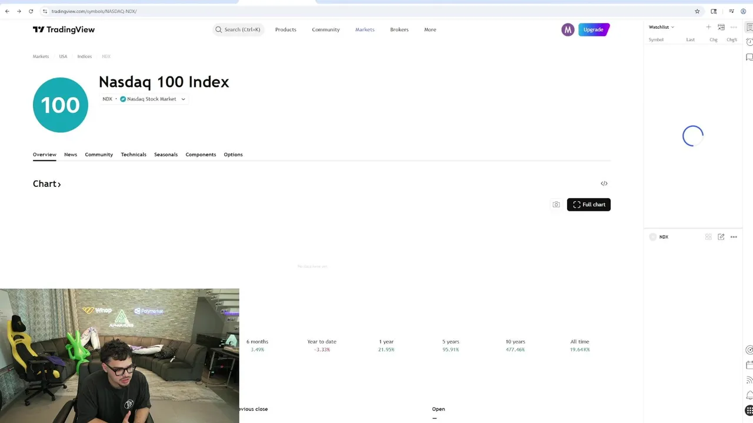
Task: Open the Search (Ctrl+K) field
Action: click(238, 29)
